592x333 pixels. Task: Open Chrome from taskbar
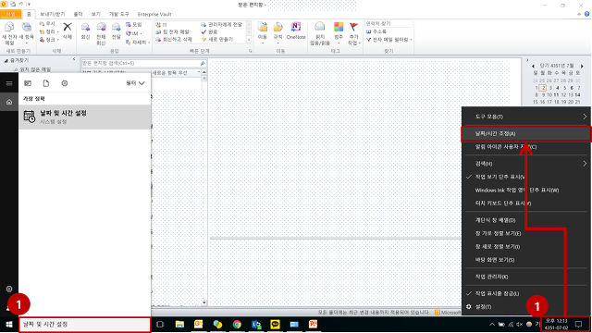pyautogui.click(x=237, y=325)
